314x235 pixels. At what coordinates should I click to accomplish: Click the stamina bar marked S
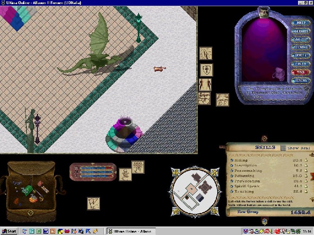tap(97, 176)
